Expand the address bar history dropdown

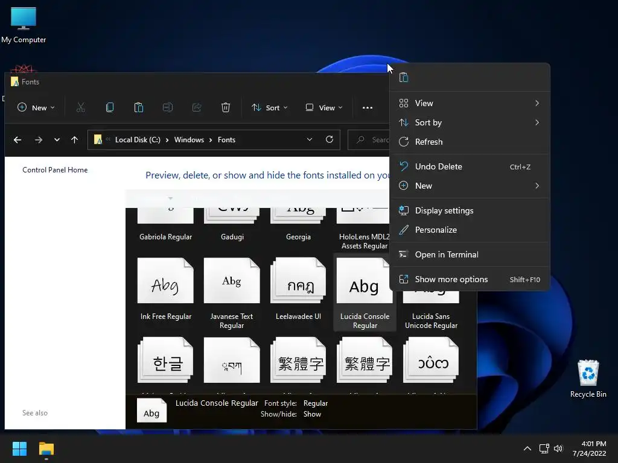coord(310,140)
